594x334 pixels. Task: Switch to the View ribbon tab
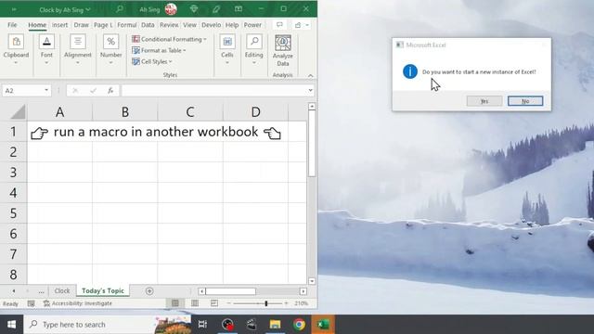click(x=189, y=25)
